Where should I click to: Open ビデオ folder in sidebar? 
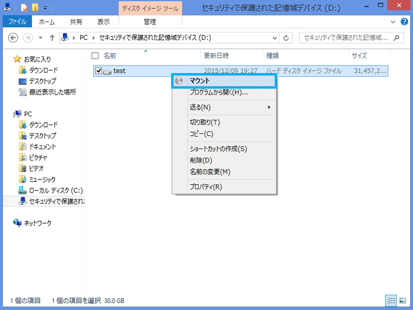pyautogui.click(x=37, y=169)
